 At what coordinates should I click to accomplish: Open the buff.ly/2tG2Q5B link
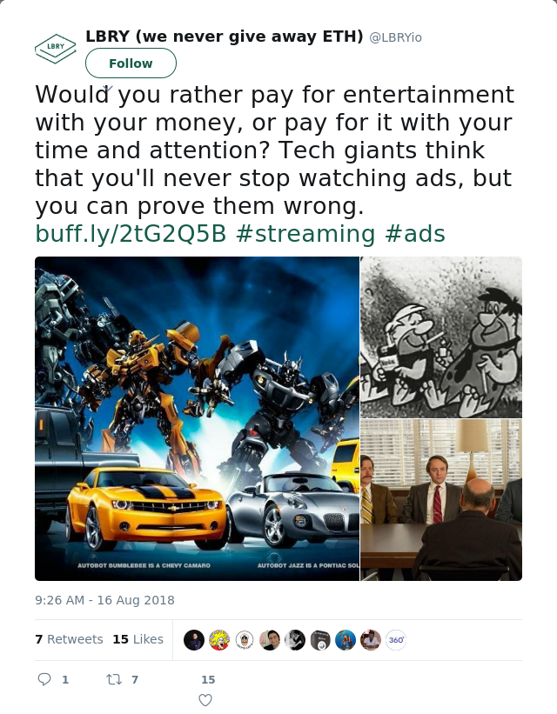click(131, 234)
